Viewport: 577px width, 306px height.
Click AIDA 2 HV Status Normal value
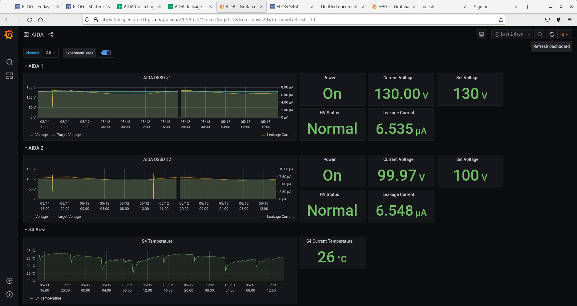pos(332,210)
